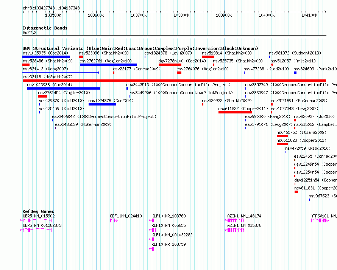Select the KLF10|NR_103760 gene model glyph
Viewport: 337px width, 270px height.
(x=151, y=220)
